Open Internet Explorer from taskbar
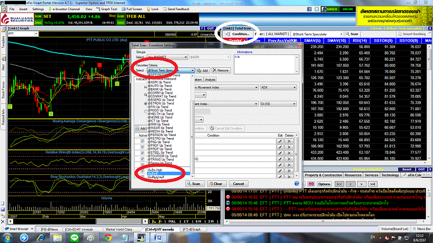Image resolution: width=433 pixels, height=243 pixels. click(x=41, y=238)
